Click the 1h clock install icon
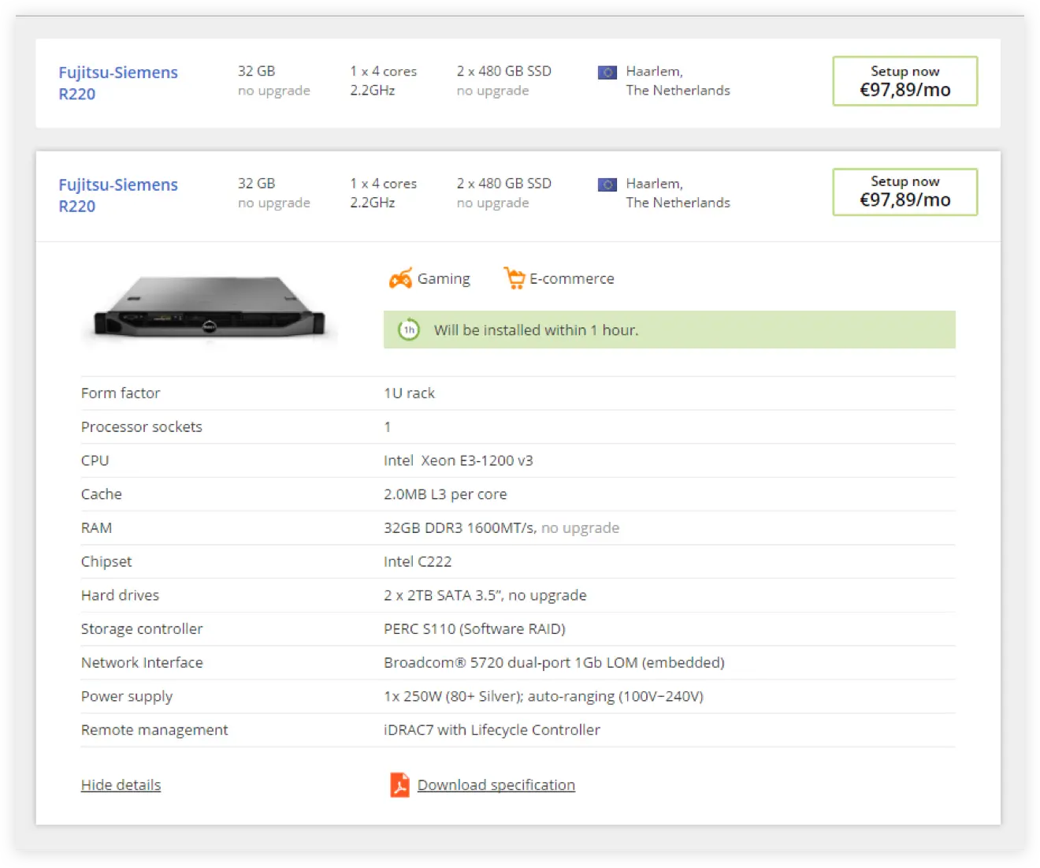1040x868 pixels. coord(408,330)
